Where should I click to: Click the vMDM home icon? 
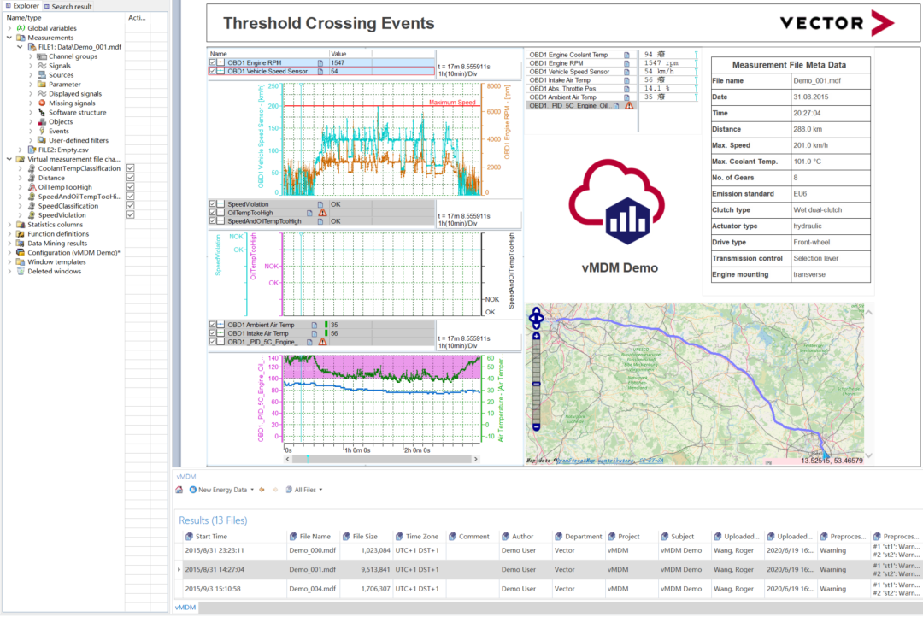coord(179,490)
